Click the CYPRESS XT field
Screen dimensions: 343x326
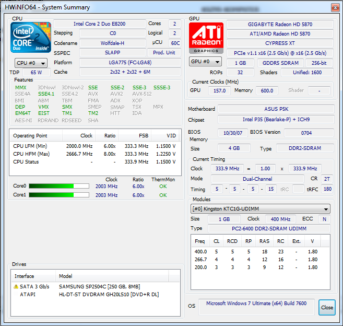pos(280,43)
